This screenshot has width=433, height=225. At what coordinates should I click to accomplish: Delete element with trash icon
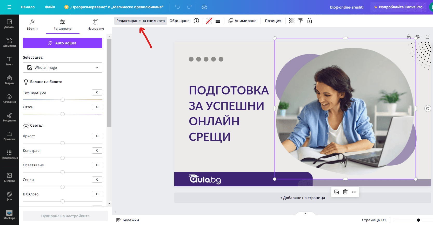coord(345,192)
